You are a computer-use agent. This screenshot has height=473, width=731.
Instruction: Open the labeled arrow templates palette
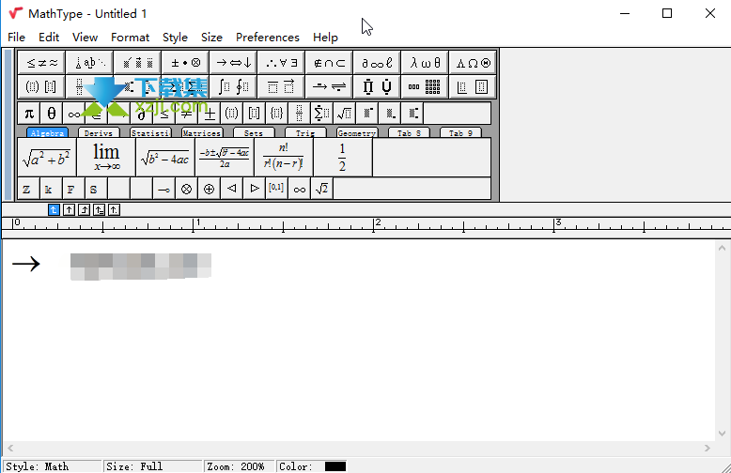[329, 86]
